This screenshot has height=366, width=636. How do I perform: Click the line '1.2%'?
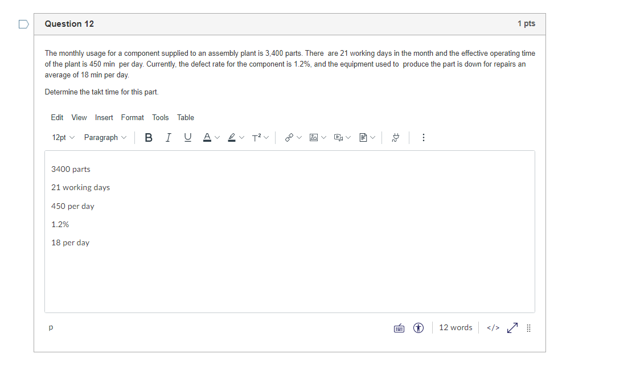tap(60, 224)
